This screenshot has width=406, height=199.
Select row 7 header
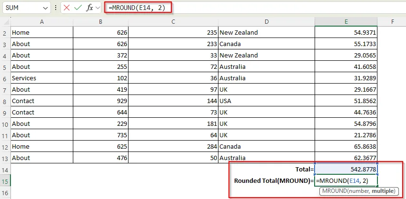[5, 90]
